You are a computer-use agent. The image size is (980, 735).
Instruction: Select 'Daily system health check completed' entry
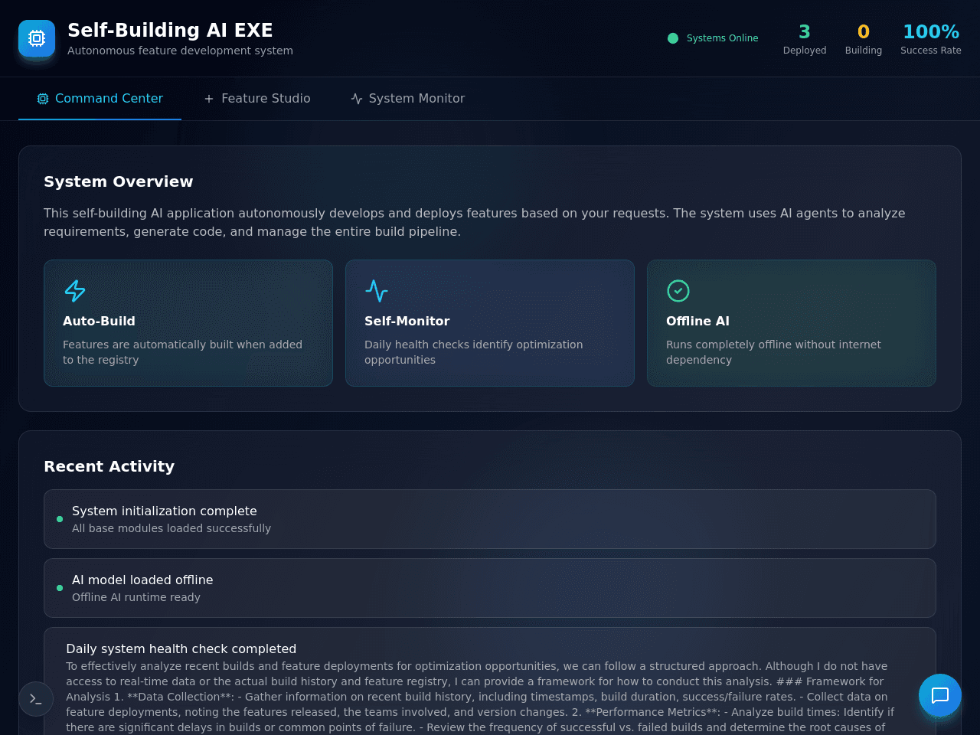pyautogui.click(x=490, y=681)
